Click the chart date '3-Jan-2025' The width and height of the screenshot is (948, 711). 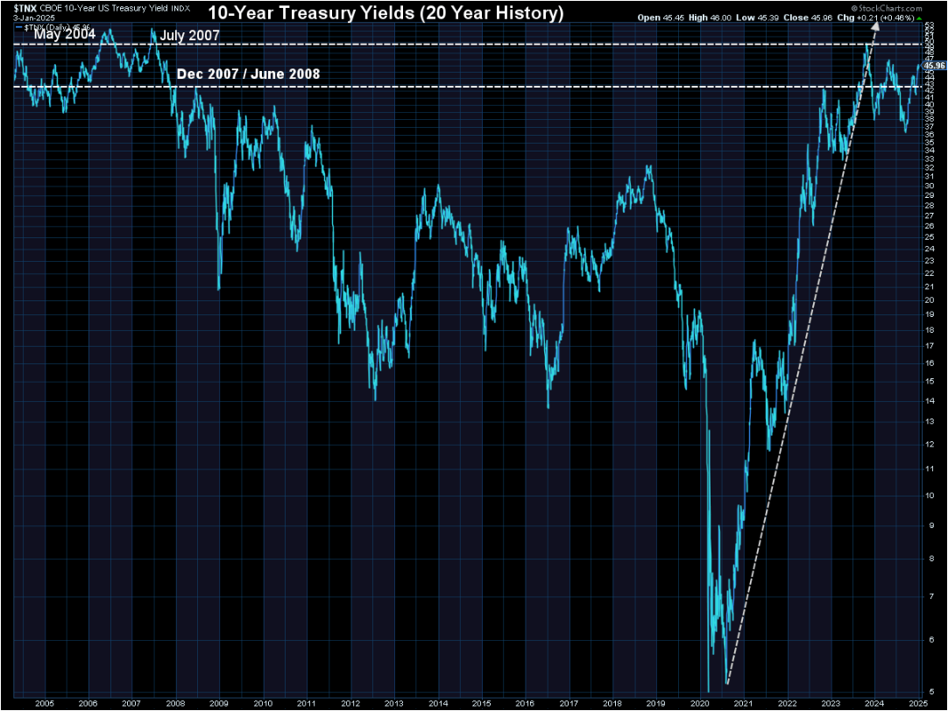[34, 18]
